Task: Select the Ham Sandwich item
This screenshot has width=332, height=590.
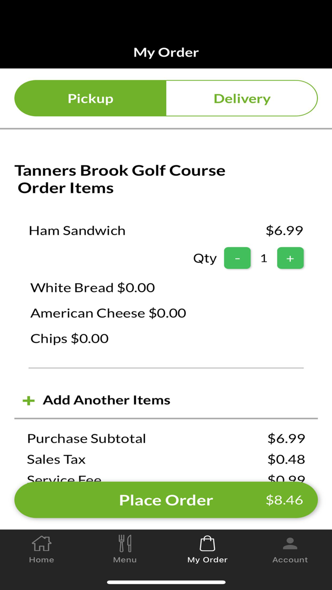Action: tap(77, 230)
